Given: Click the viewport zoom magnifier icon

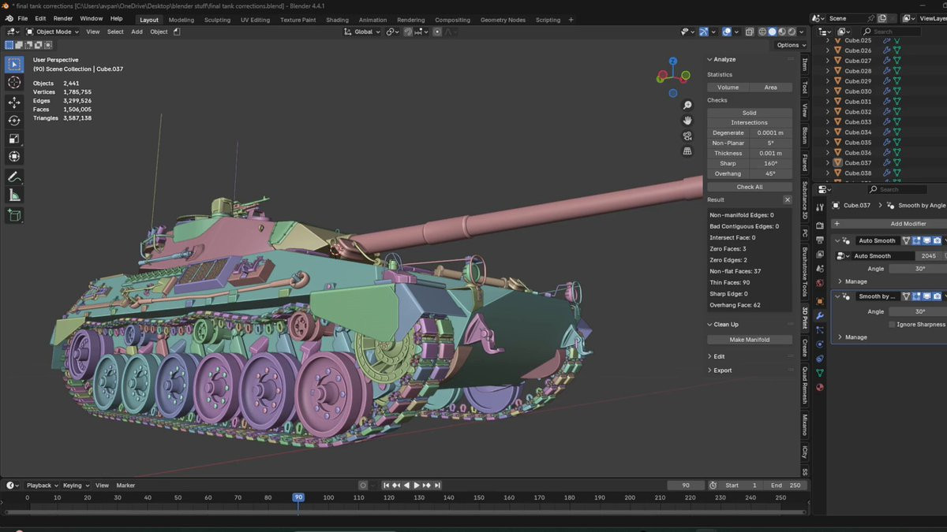Looking at the screenshot, I should pyautogui.click(x=687, y=106).
